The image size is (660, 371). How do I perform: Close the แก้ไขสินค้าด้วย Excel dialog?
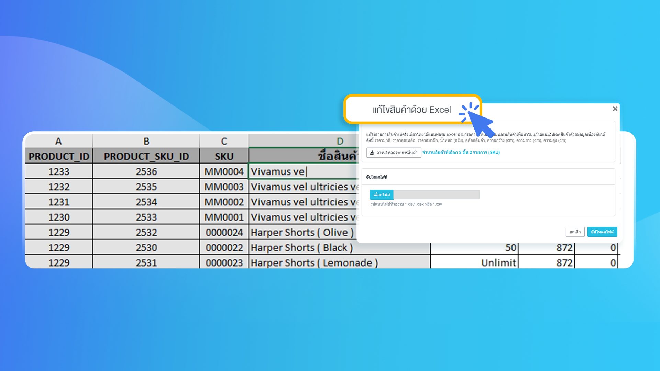(615, 109)
